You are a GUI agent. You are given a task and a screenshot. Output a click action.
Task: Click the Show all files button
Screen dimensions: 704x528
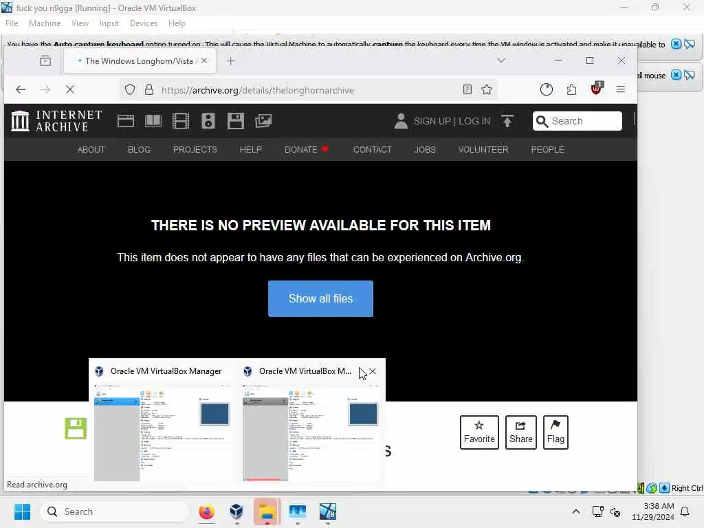coord(320,298)
